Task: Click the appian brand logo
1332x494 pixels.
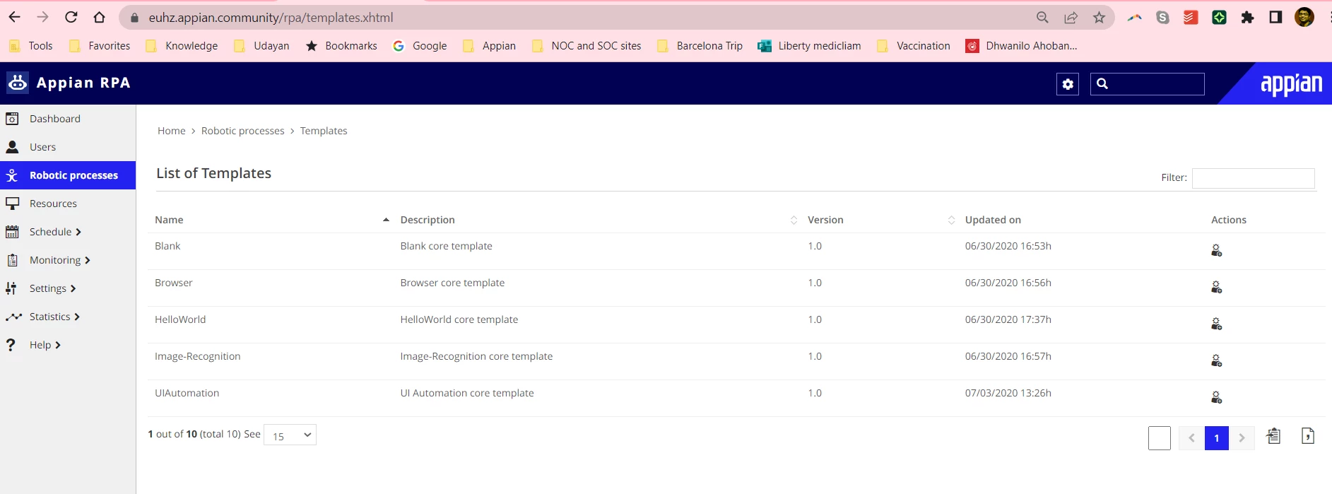Action: point(1291,83)
